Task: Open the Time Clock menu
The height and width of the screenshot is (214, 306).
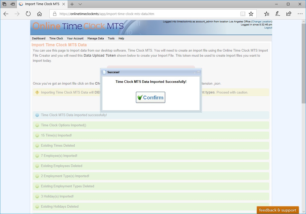Action: pos(56,38)
